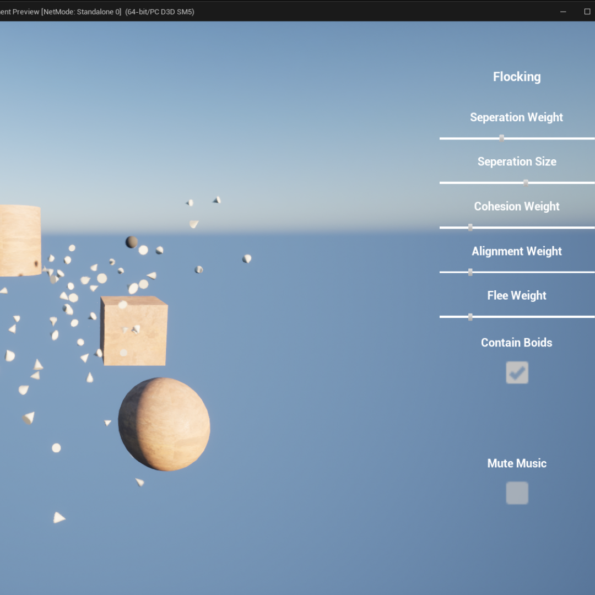Click the Flee Weight label text
The width and height of the screenshot is (595, 595).
(x=517, y=296)
